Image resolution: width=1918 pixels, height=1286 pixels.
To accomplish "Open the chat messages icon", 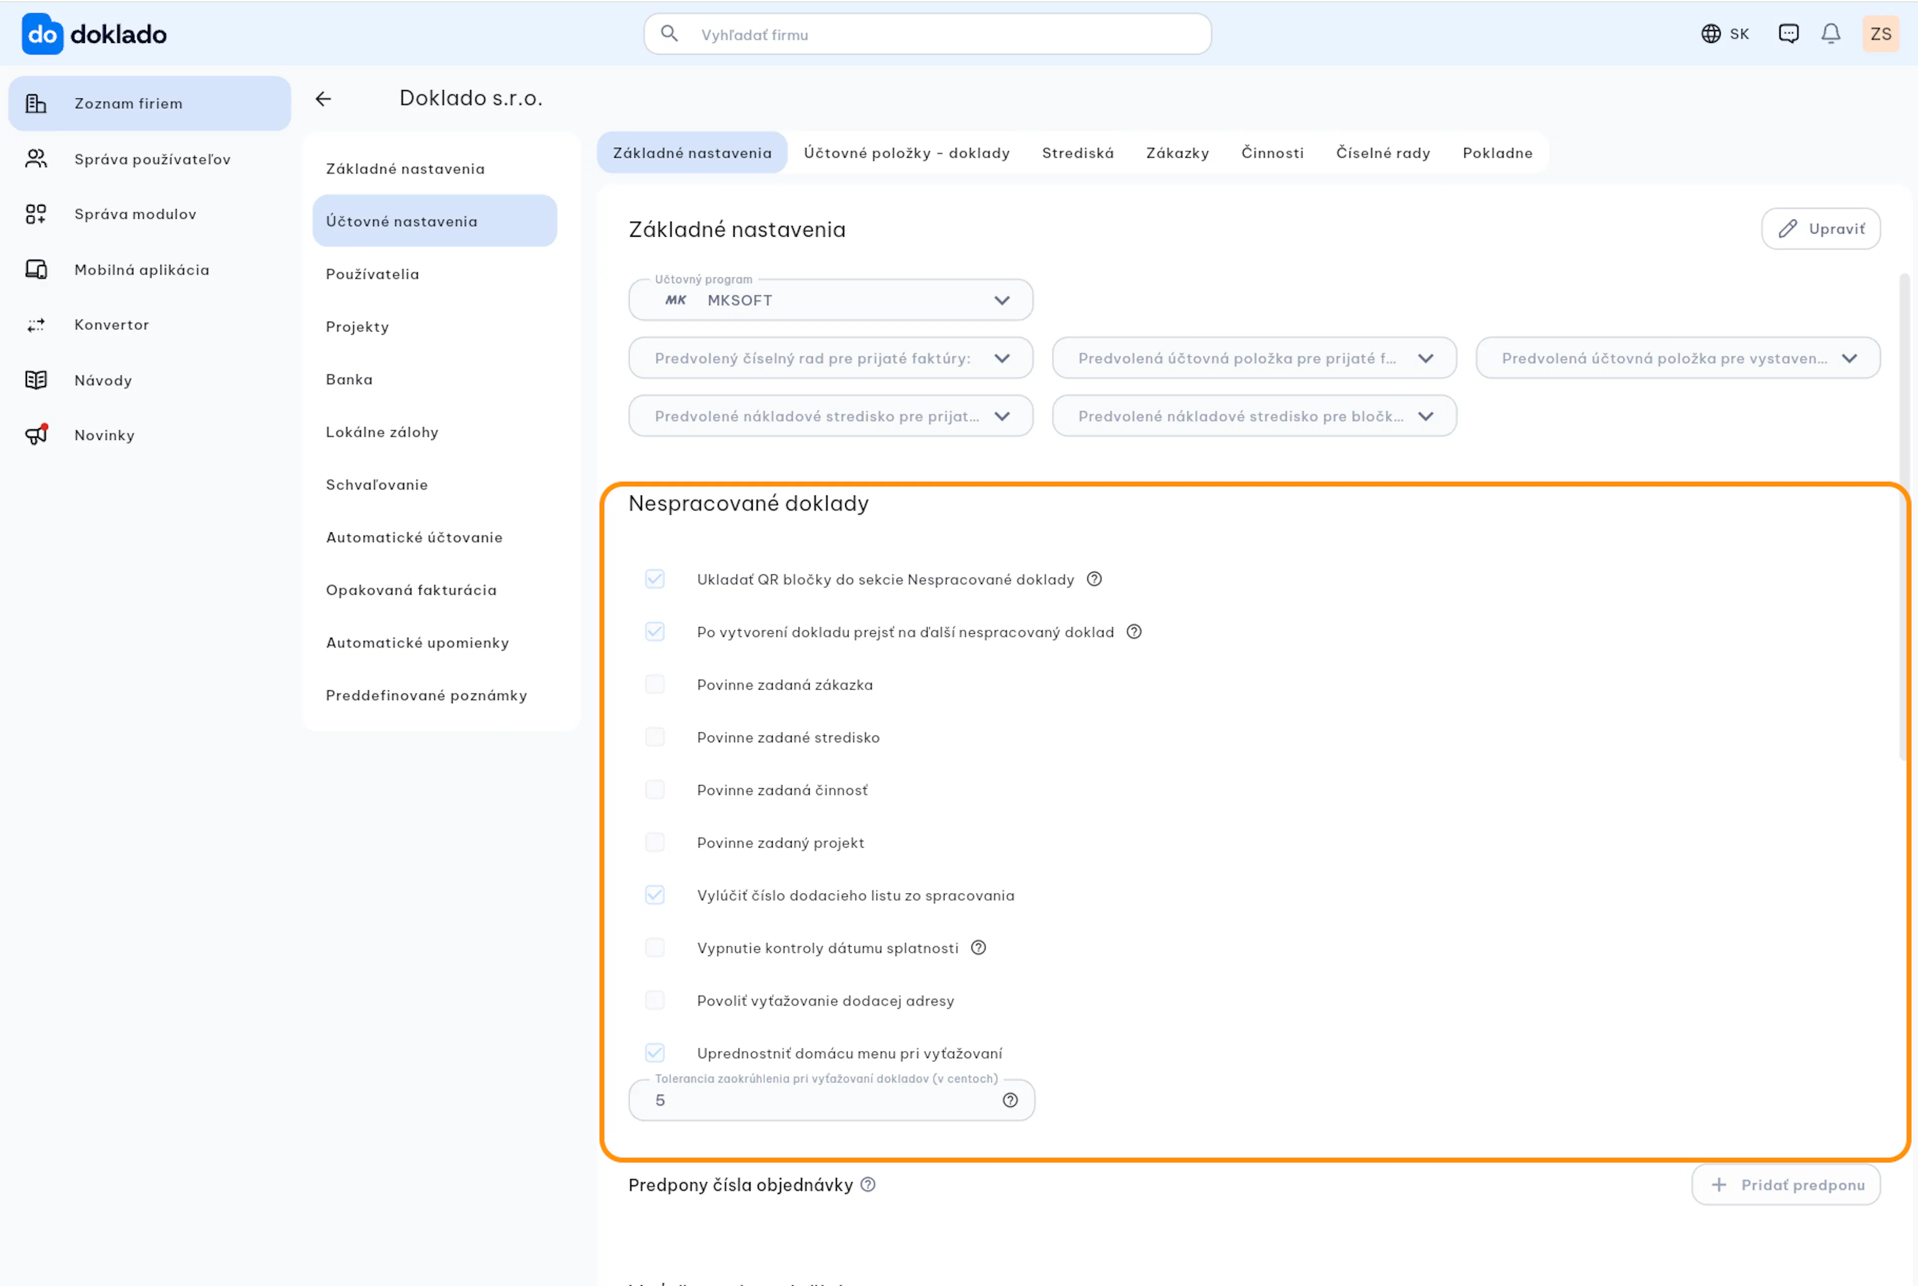I will pos(1789,33).
